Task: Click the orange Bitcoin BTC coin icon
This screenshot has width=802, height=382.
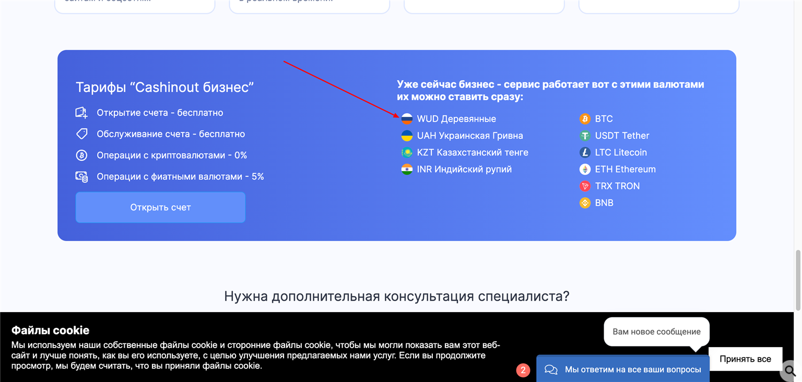Action: [585, 119]
